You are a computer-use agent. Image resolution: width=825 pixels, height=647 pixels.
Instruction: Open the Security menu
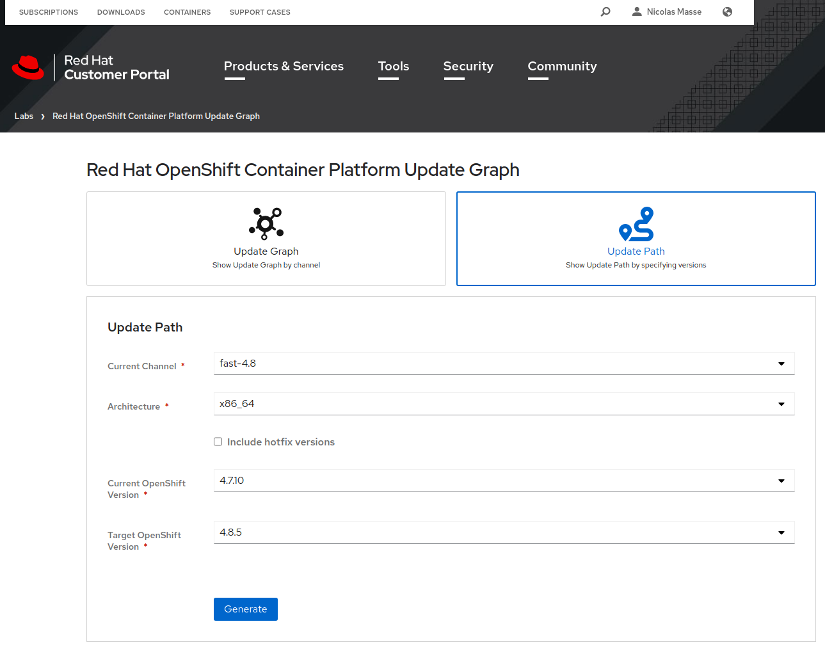(468, 67)
